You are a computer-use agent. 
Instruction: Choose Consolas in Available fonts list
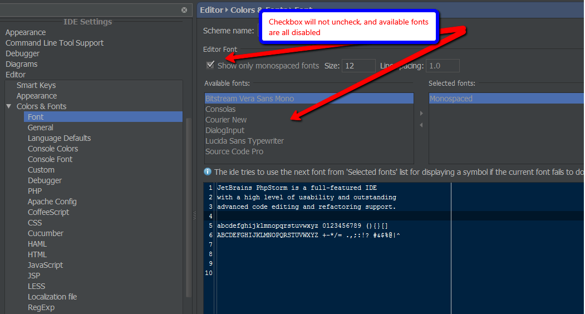[x=220, y=109]
